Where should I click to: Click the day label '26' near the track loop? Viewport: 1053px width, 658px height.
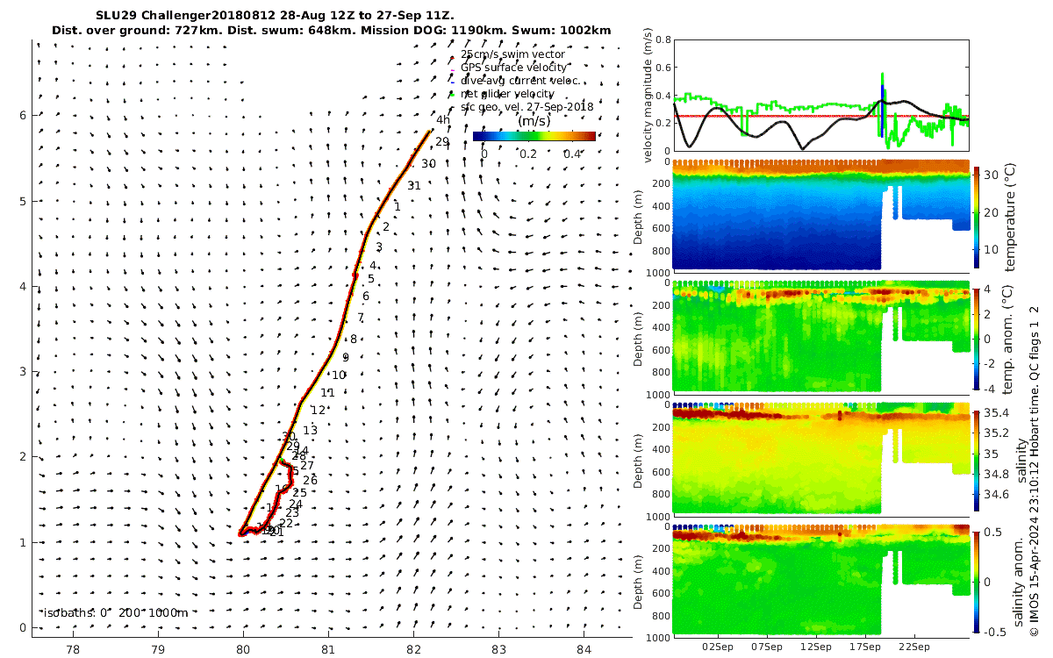click(x=310, y=480)
